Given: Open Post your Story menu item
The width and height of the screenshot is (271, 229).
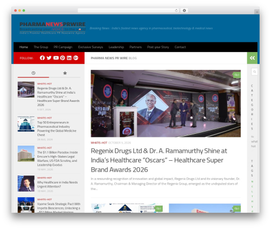Looking at the screenshot, I should 158,47.
